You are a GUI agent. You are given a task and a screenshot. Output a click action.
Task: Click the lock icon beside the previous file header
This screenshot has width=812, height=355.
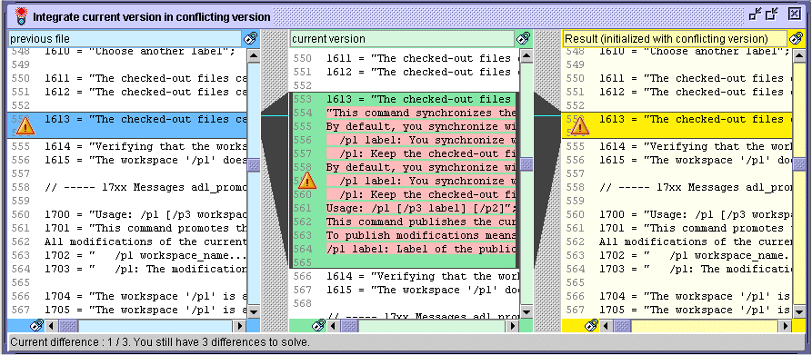[x=251, y=38]
